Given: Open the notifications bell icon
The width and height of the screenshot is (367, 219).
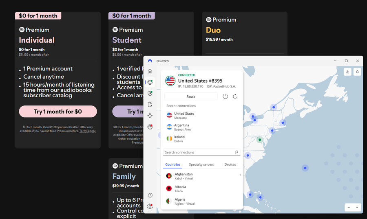Looking at the screenshot, I should click(x=357, y=72).
